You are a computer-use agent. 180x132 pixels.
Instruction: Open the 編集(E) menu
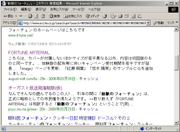26,9
